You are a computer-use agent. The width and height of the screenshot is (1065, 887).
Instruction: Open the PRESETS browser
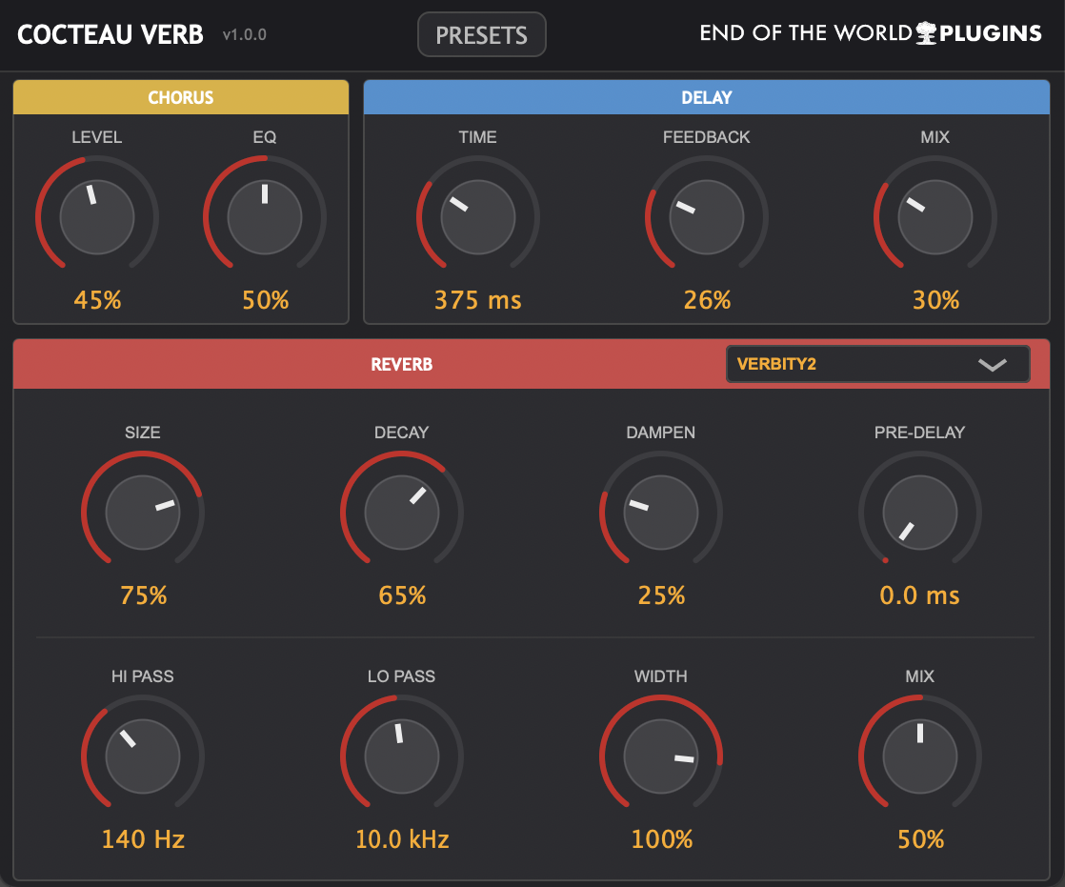tap(481, 33)
